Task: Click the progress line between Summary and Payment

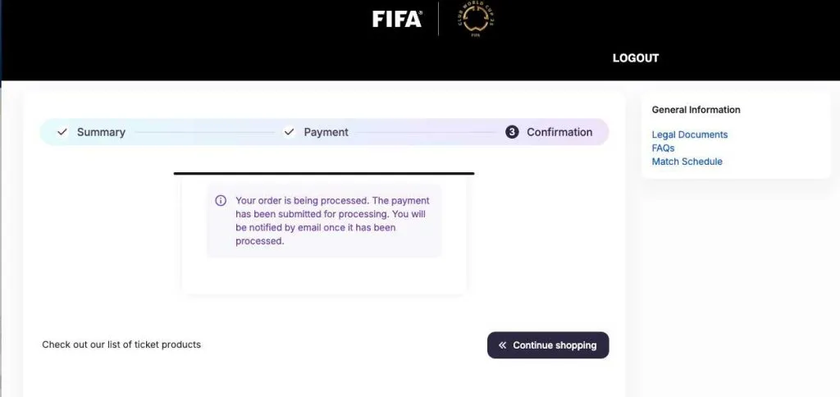Action: click(203, 132)
